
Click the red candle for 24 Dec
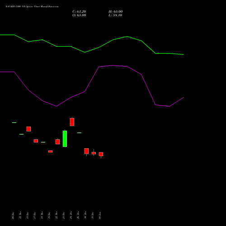(72, 122)
